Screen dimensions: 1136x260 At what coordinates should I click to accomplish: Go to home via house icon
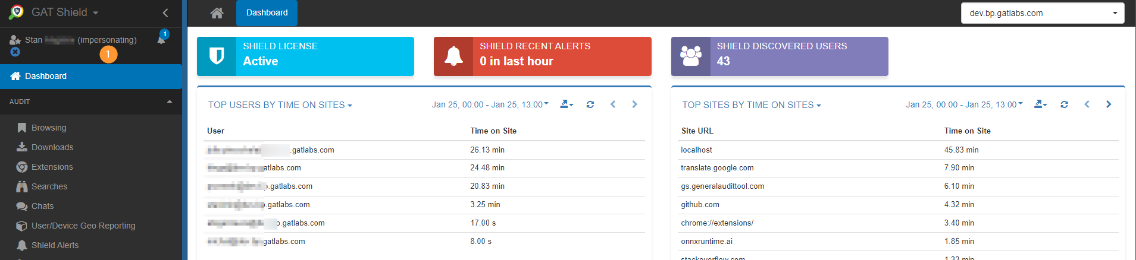point(217,13)
